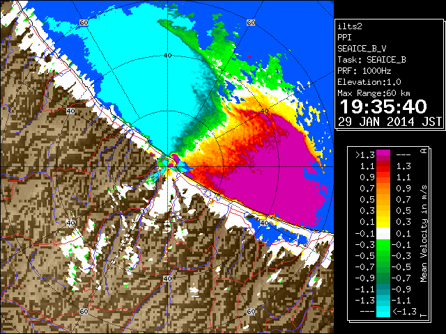Click the "Max Range:60 km" line
The height and width of the screenshot is (334, 446).
[374, 93]
